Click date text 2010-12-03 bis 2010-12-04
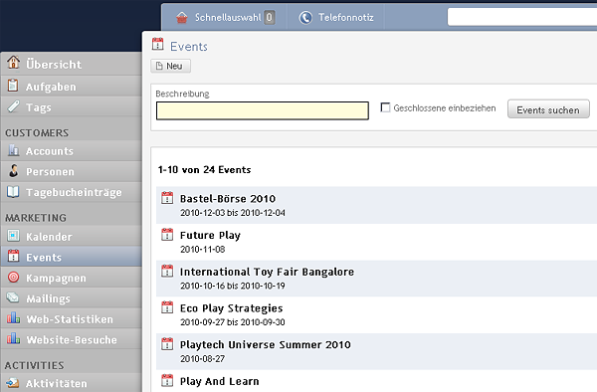The image size is (597, 392). (233, 213)
